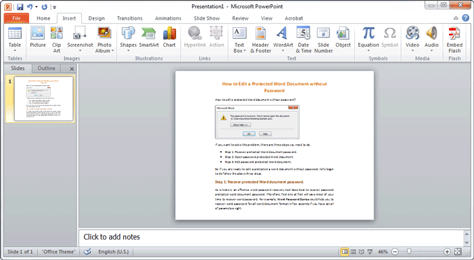Fit slide to current window
The height and width of the screenshot is (260, 474).
click(458, 251)
